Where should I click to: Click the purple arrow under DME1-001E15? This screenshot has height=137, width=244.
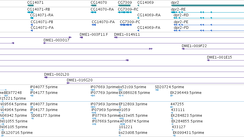click(x=208, y=60)
